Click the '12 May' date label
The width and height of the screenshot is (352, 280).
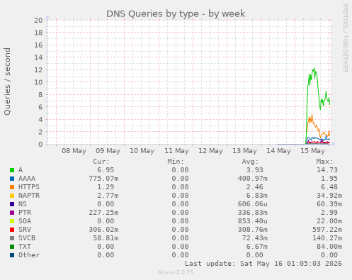(x=210, y=151)
